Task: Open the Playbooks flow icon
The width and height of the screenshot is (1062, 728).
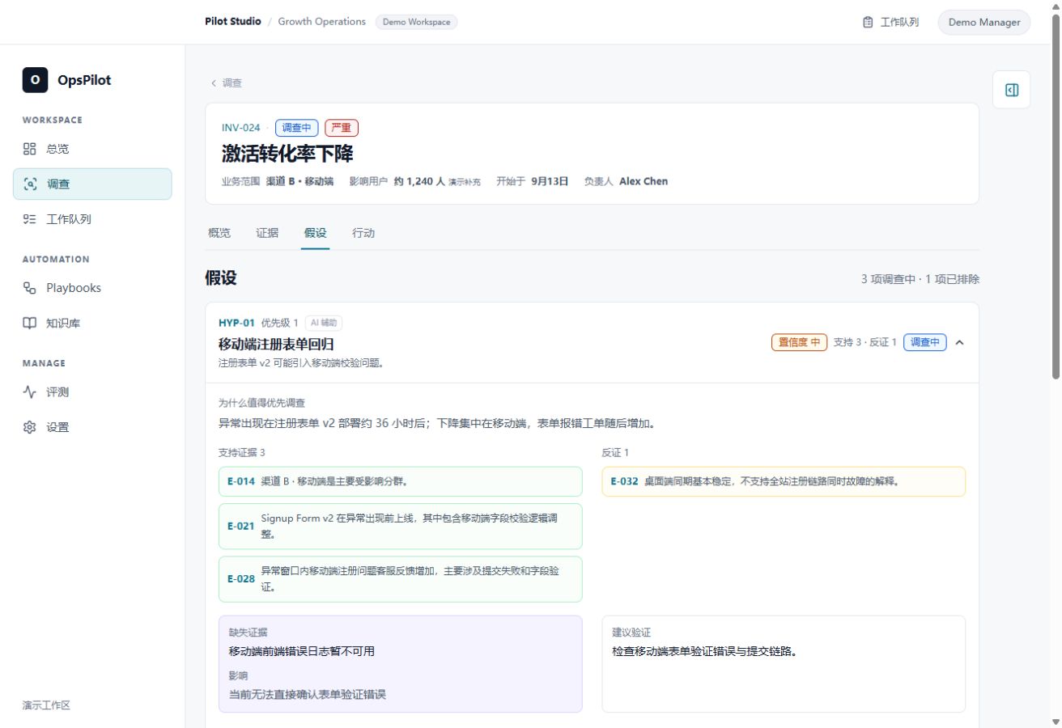Action: (x=30, y=288)
